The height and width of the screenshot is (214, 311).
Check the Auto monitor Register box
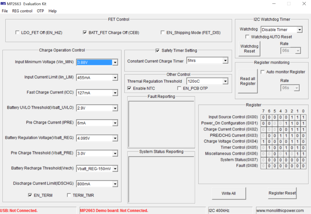(x=263, y=72)
